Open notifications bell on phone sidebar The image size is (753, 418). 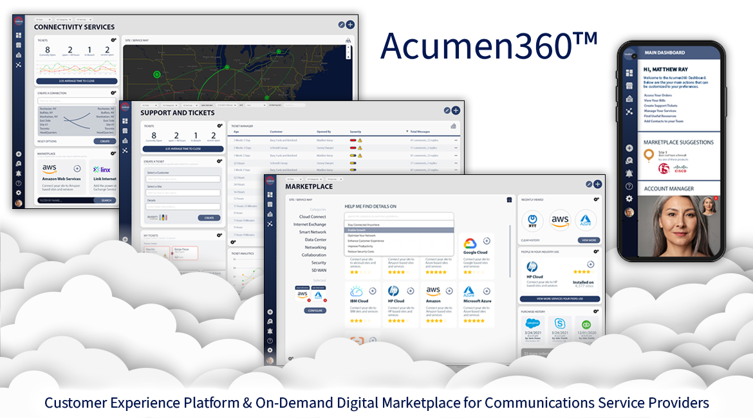tap(629, 173)
